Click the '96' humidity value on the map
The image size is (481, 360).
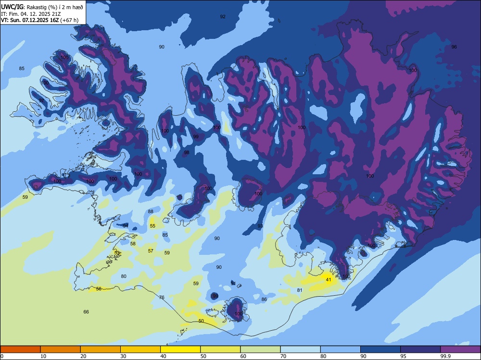[454, 47]
